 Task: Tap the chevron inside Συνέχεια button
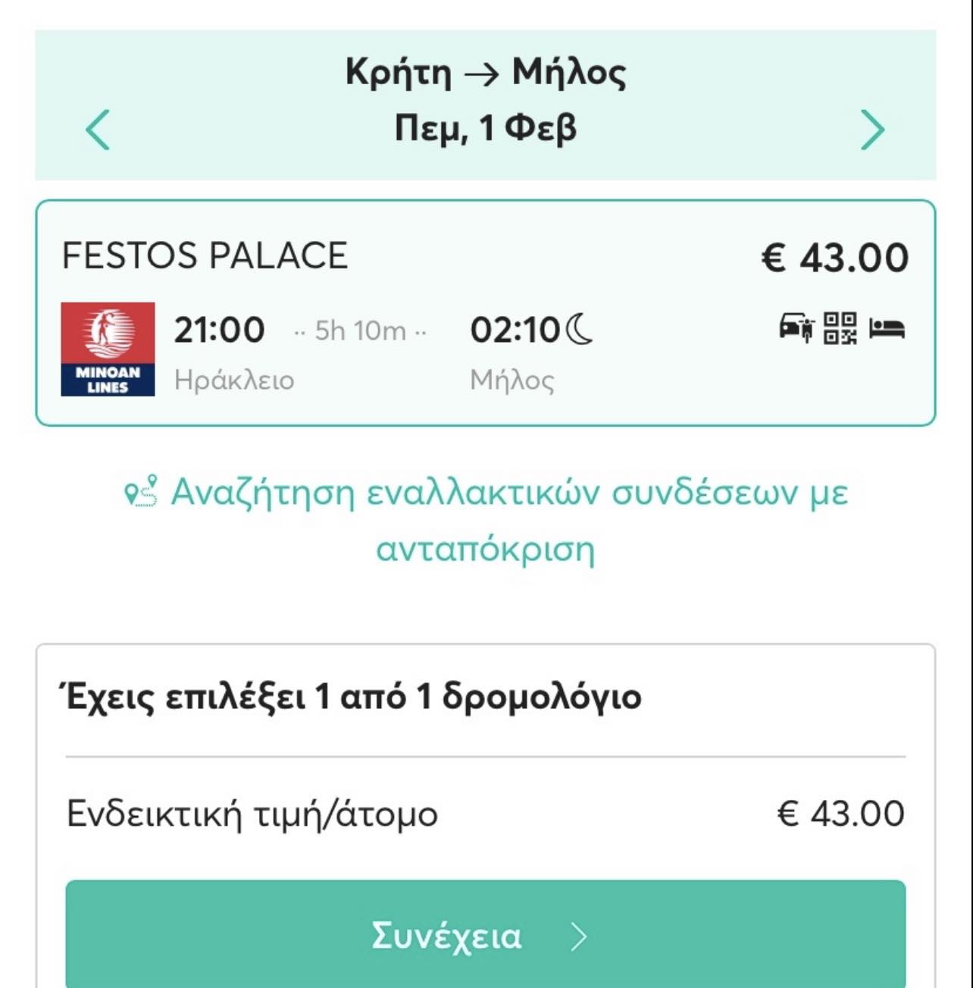[x=579, y=937]
